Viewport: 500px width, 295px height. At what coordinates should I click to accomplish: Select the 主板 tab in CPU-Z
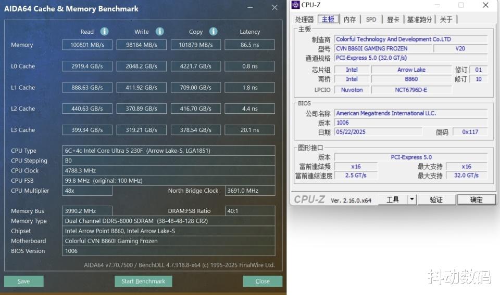[328, 19]
